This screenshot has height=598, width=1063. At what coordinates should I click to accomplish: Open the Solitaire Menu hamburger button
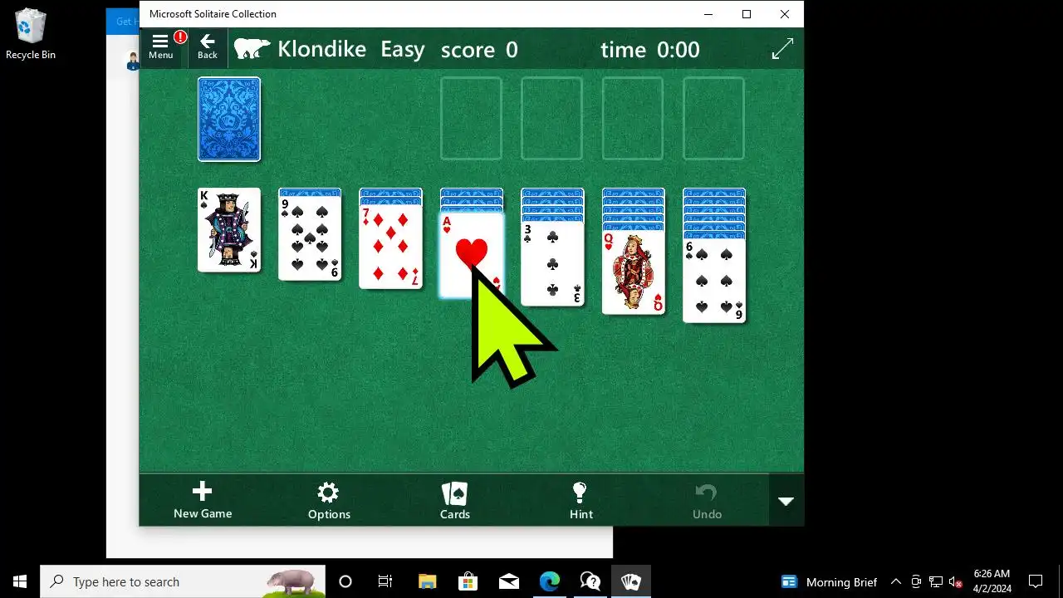[160, 47]
